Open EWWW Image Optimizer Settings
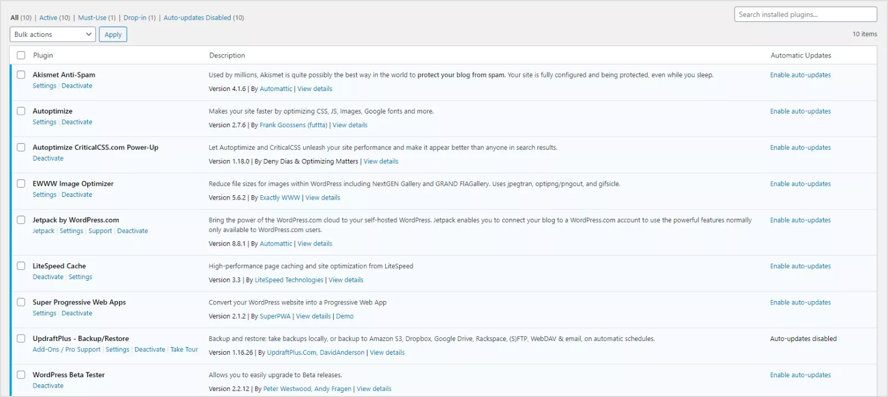888x397 pixels. [44, 195]
